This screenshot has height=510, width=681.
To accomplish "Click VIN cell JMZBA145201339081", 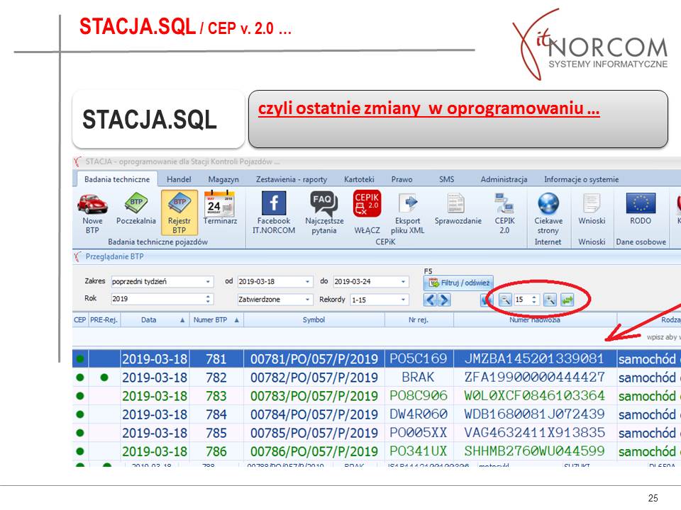I will click(534, 358).
